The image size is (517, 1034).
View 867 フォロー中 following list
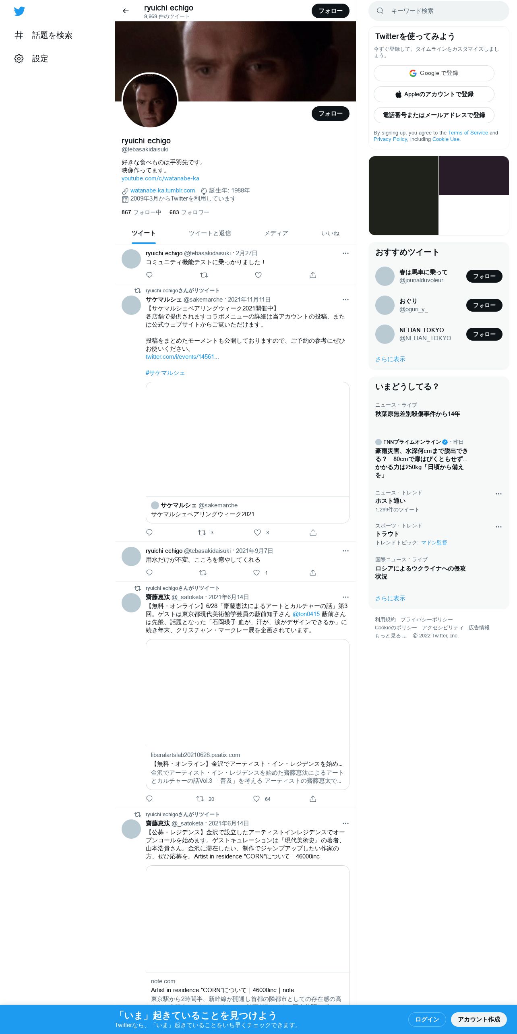(x=141, y=212)
